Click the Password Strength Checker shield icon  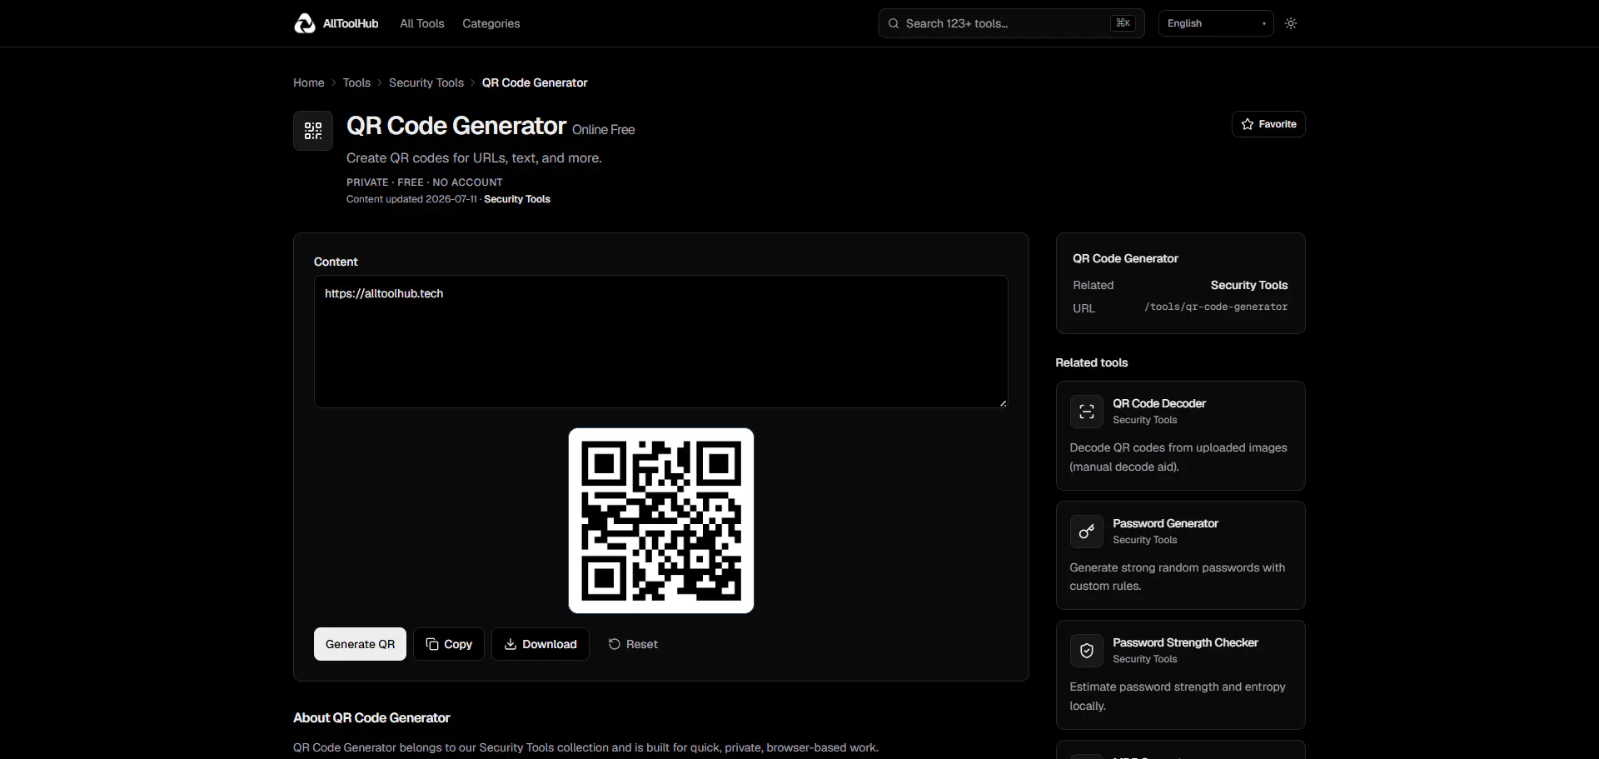pos(1087,651)
